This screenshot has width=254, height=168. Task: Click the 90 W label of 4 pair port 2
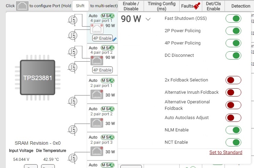click(x=110, y=57)
